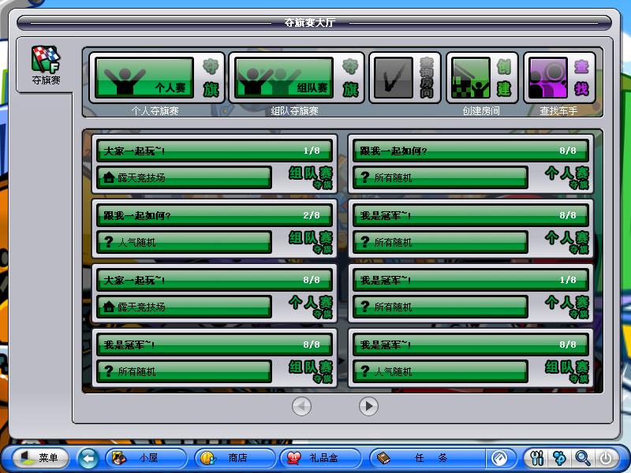Open 小屋 from the bottom bar
This screenshot has height=473, width=631.
coord(147,457)
